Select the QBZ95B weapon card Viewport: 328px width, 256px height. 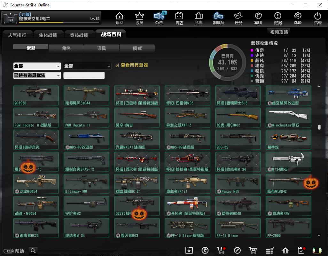(x=36, y=95)
